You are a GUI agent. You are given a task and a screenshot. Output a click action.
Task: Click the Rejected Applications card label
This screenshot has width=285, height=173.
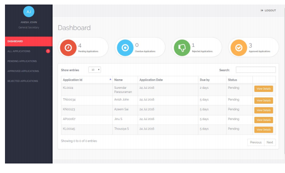click(x=202, y=52)
